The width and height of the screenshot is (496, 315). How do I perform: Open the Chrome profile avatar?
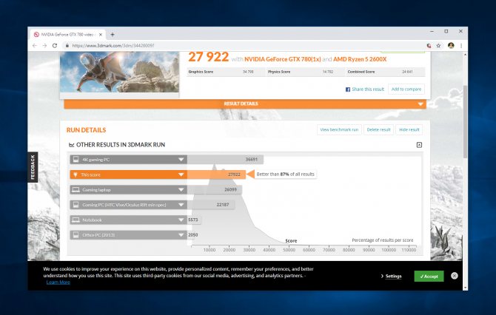(x=451, y=46)
